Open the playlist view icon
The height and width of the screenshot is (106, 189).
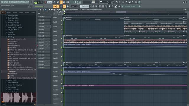93,6
